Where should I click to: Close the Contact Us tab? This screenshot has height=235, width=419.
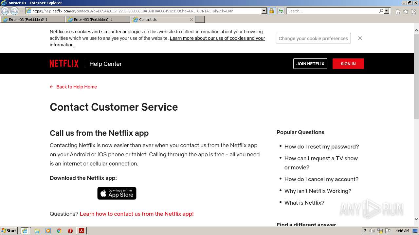191,20
